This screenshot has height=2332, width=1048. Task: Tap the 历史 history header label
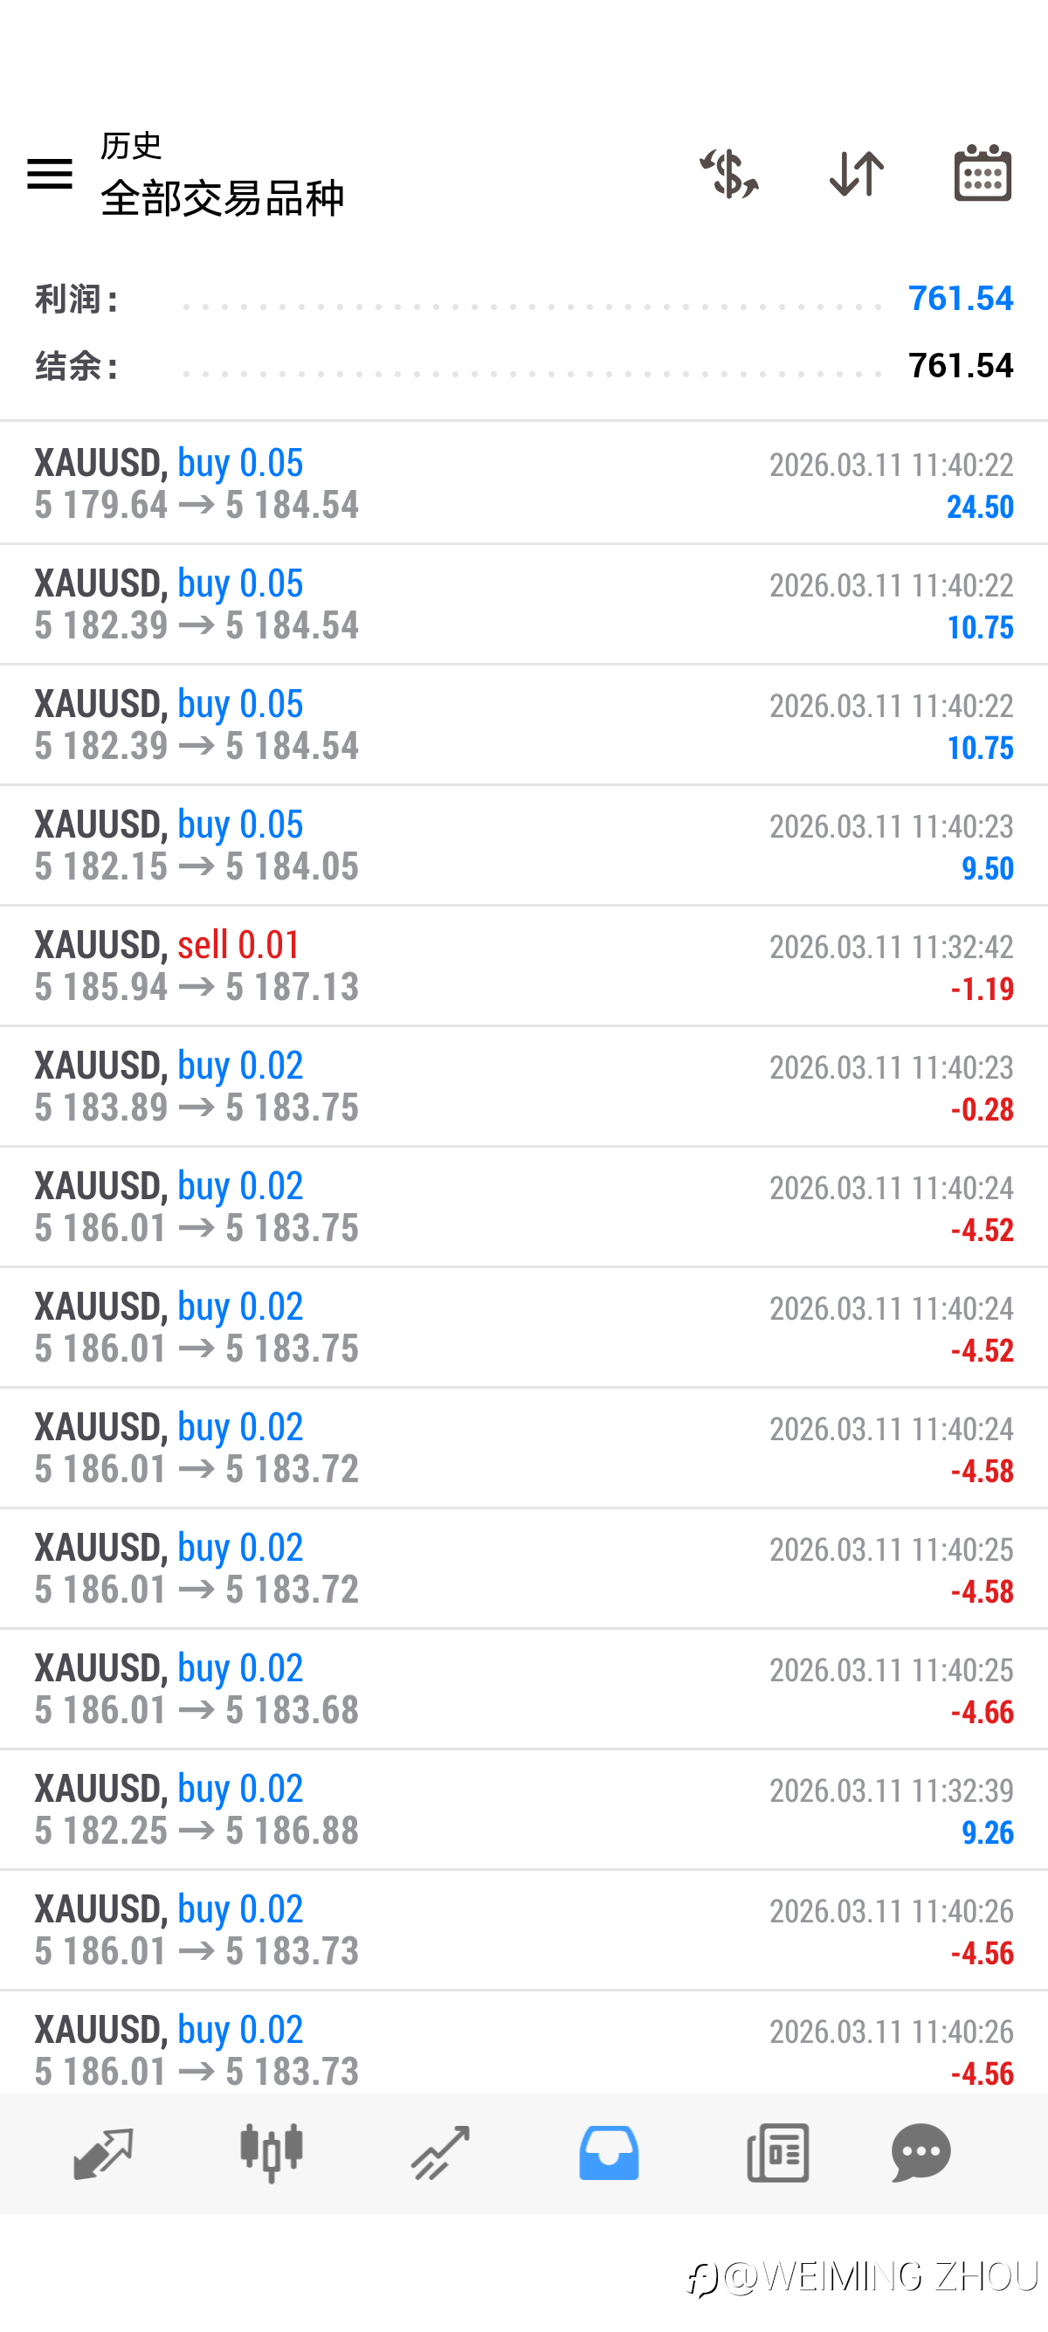[x=131, y=146]
